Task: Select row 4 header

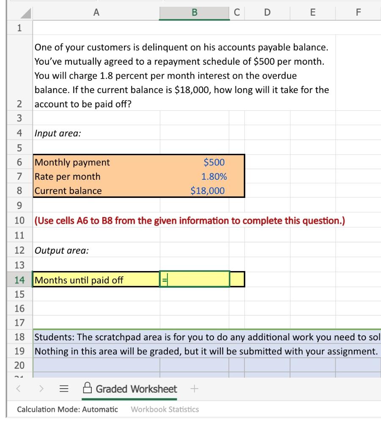Action: 19,133
